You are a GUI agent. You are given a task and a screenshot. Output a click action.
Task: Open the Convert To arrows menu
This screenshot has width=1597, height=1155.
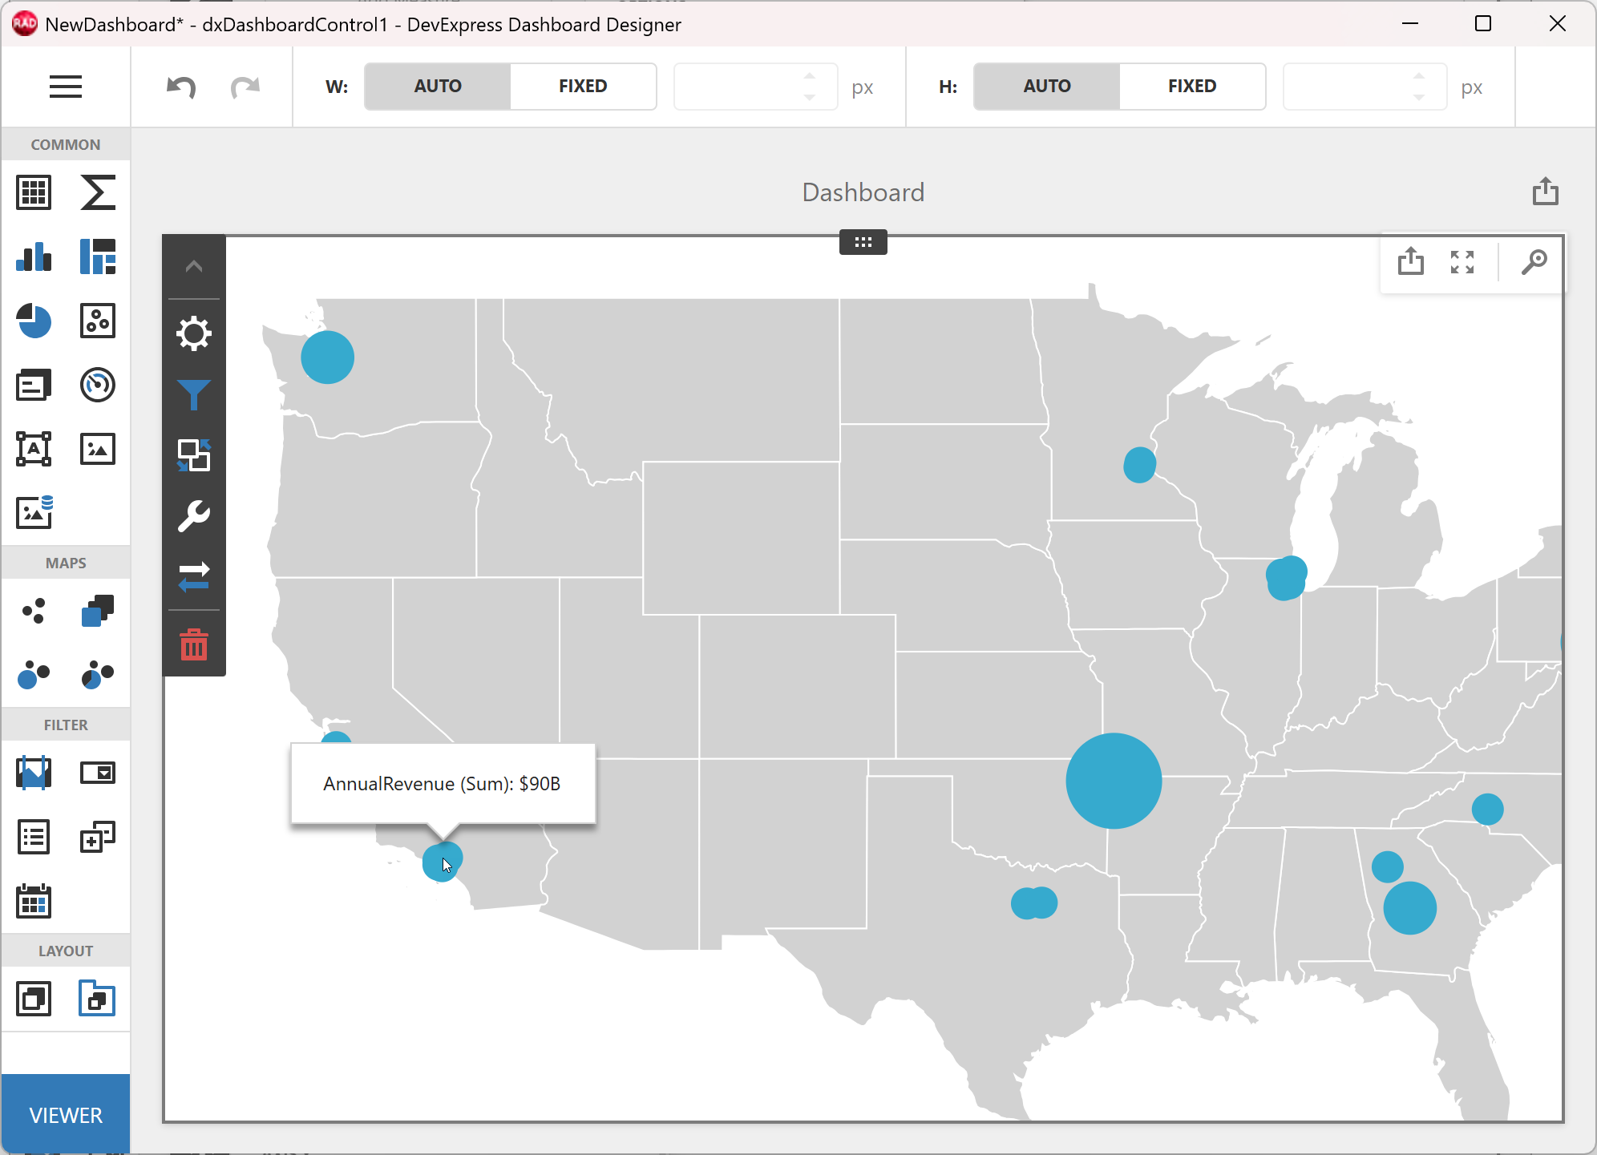point(194,576)
